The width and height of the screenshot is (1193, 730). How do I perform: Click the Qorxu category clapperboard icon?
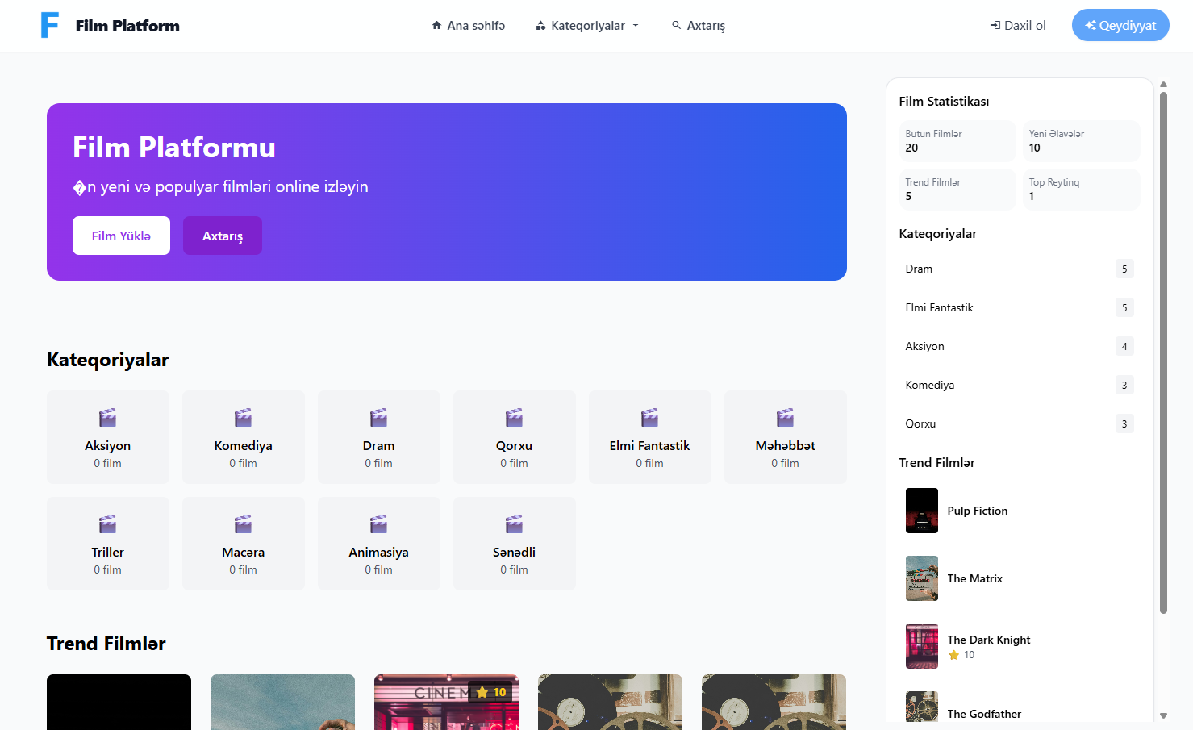click(x=514, y=418)
